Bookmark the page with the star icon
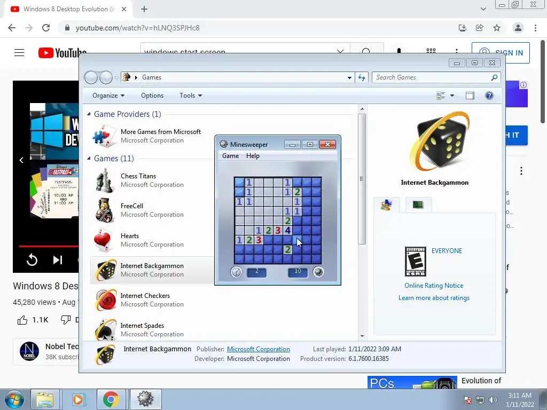 [497, 28]
